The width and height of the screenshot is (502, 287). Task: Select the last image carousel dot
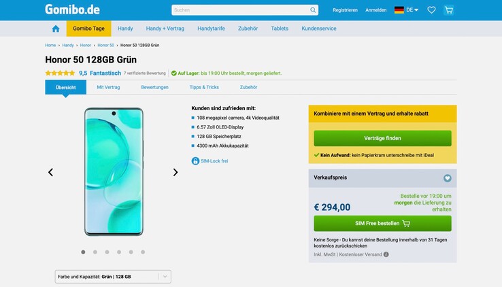click(143, 252)
